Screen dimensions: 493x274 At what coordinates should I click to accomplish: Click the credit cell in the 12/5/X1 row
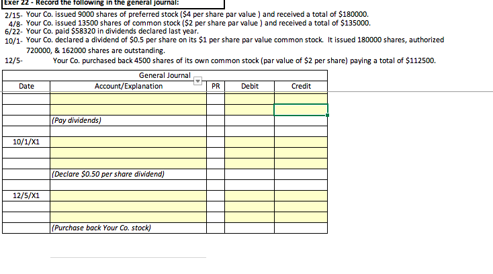point(301,195)
